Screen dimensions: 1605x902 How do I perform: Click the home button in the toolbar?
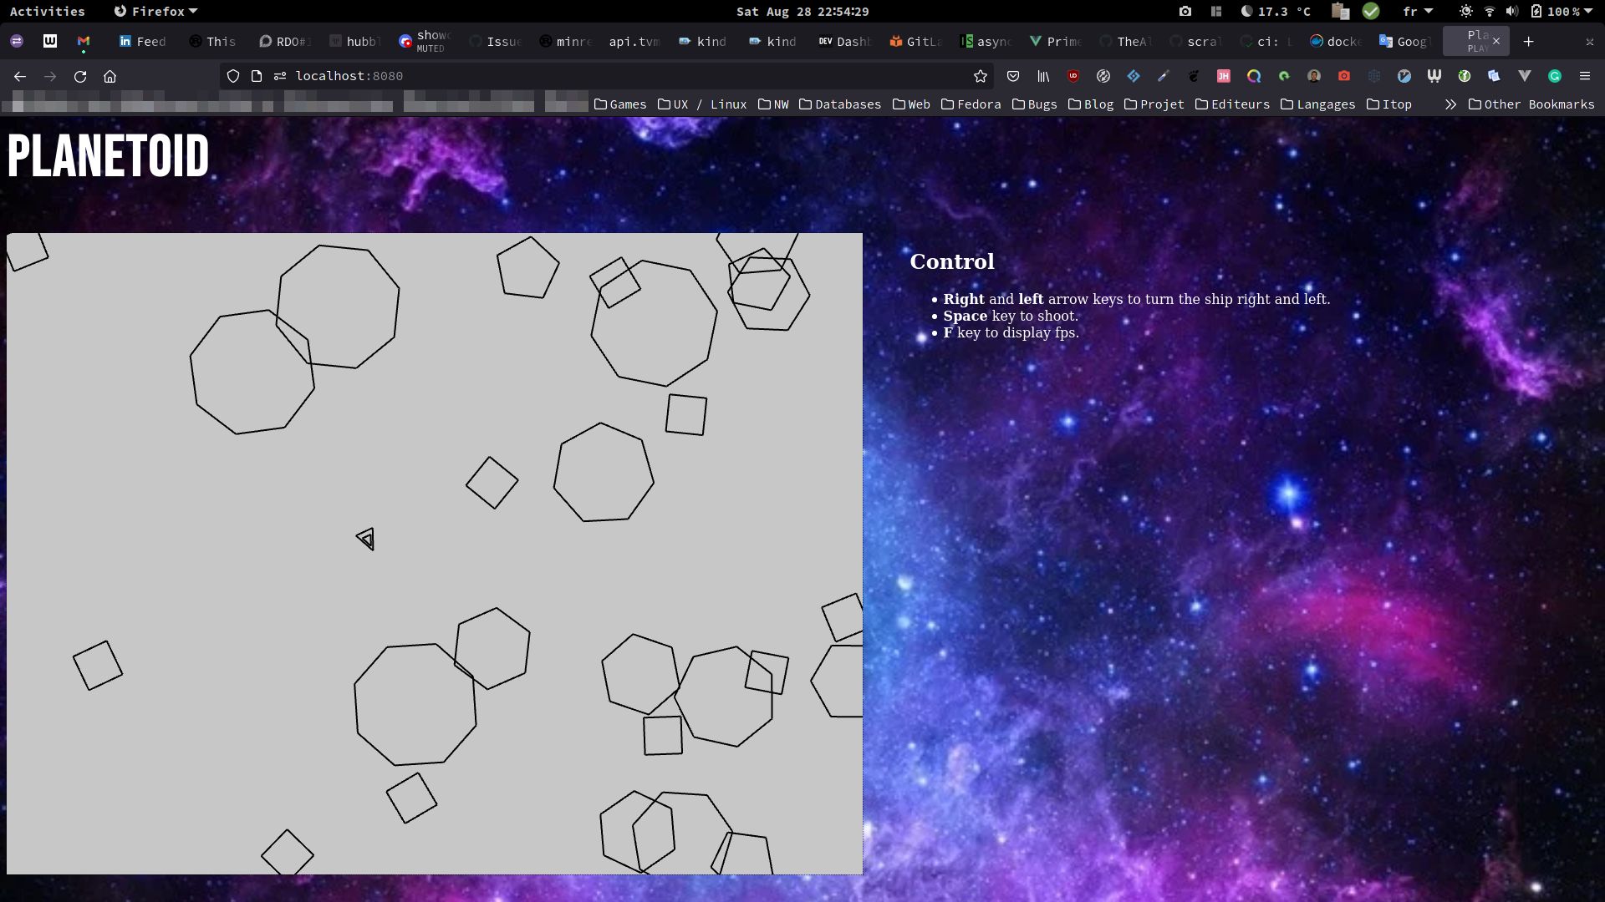pyautogui.click(x=110, y=76)
